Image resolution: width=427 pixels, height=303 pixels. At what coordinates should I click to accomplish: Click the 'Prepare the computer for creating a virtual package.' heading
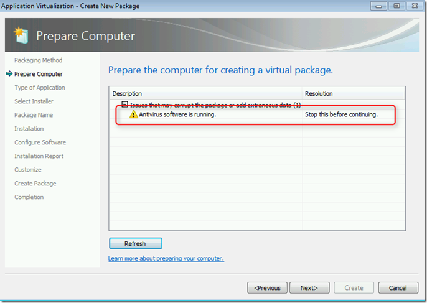[220, 70]
